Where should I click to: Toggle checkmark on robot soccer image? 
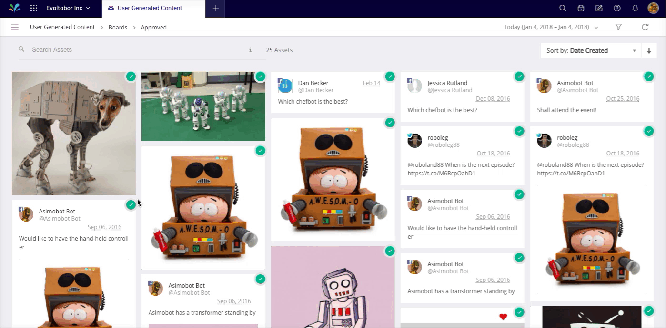tap(260, 77)
